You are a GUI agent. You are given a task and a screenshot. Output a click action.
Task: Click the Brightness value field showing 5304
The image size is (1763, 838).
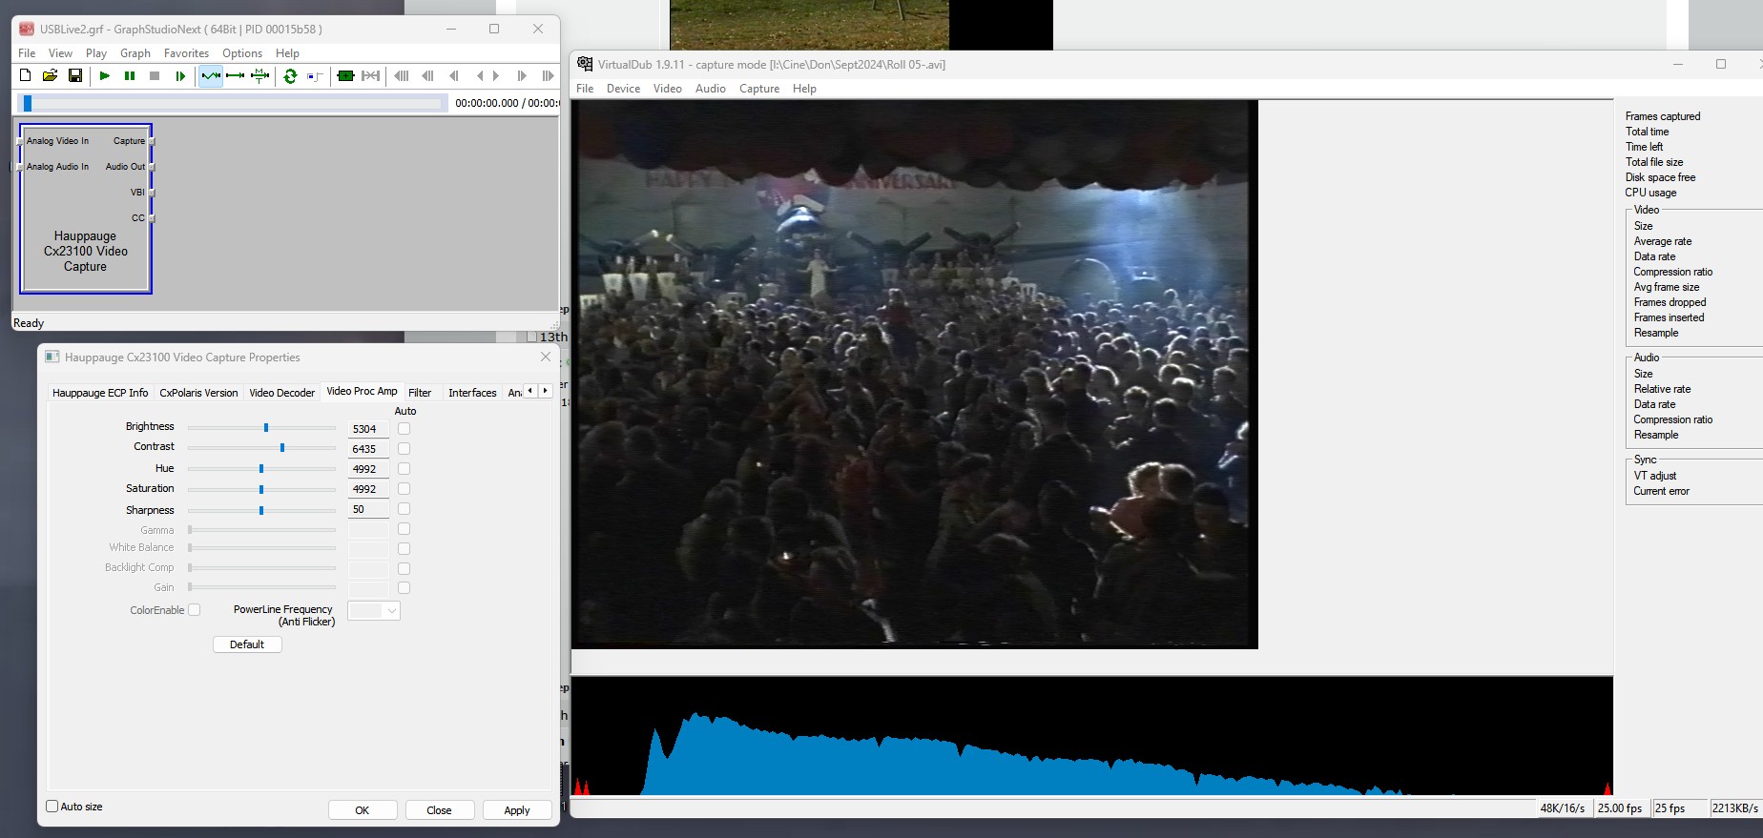(368, 429)
